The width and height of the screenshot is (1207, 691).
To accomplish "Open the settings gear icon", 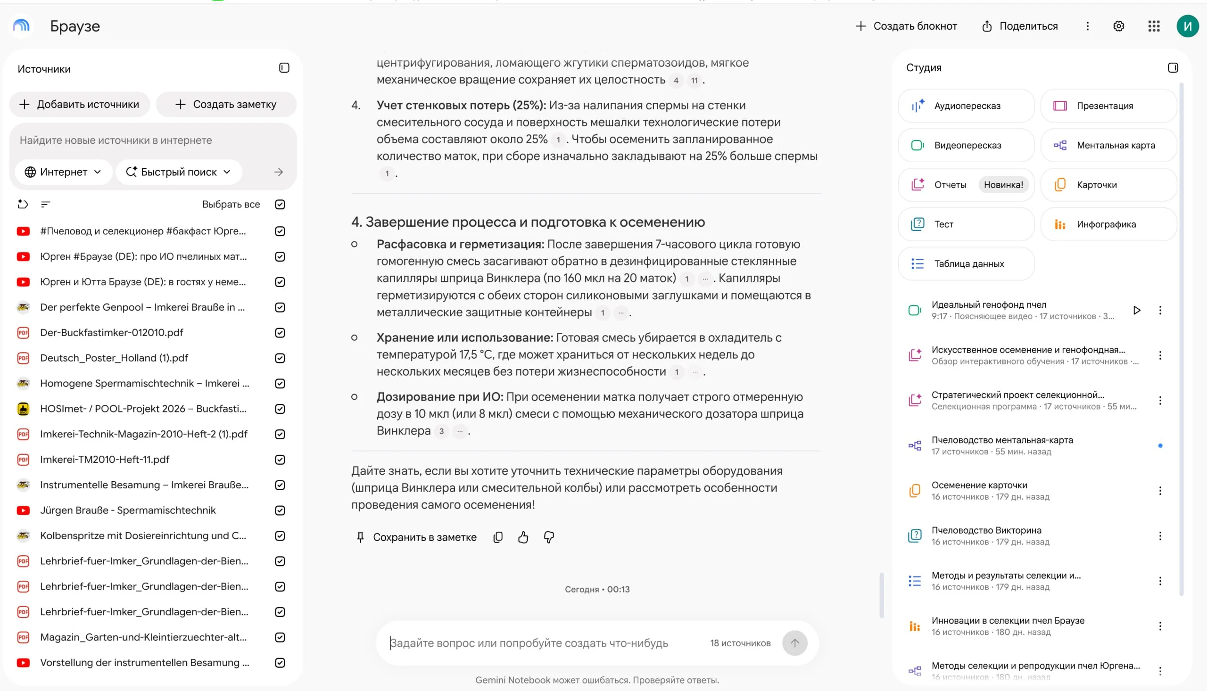I will [1119, 26].
